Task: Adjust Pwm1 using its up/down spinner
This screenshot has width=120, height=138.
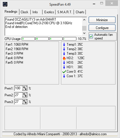Action: pyautogui.click(x=25, y=88)
